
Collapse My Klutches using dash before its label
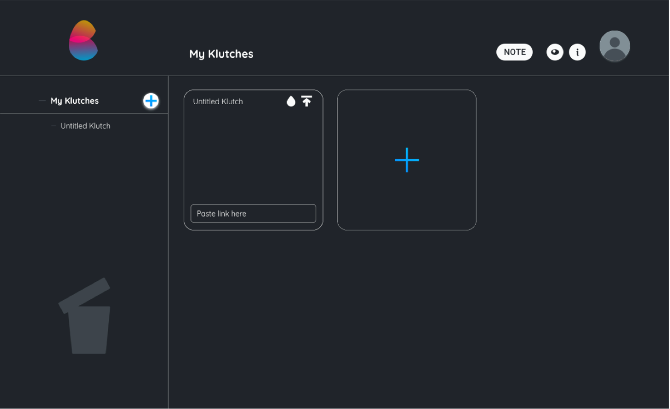click(42, 101)
